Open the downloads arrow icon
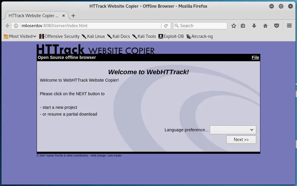 (254, 26)
